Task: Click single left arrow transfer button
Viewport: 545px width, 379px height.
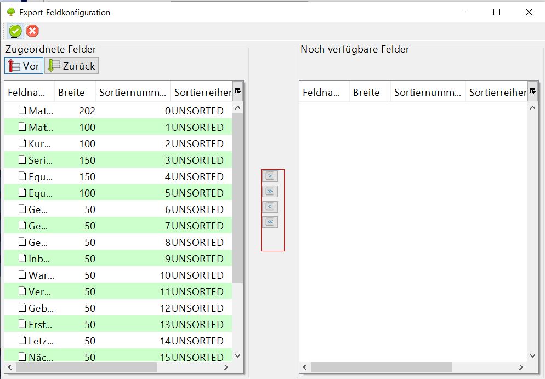Action: point(271,206)
